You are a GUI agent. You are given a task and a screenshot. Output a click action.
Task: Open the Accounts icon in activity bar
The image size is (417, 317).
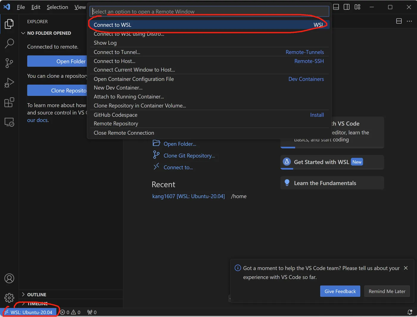(9, 278)
